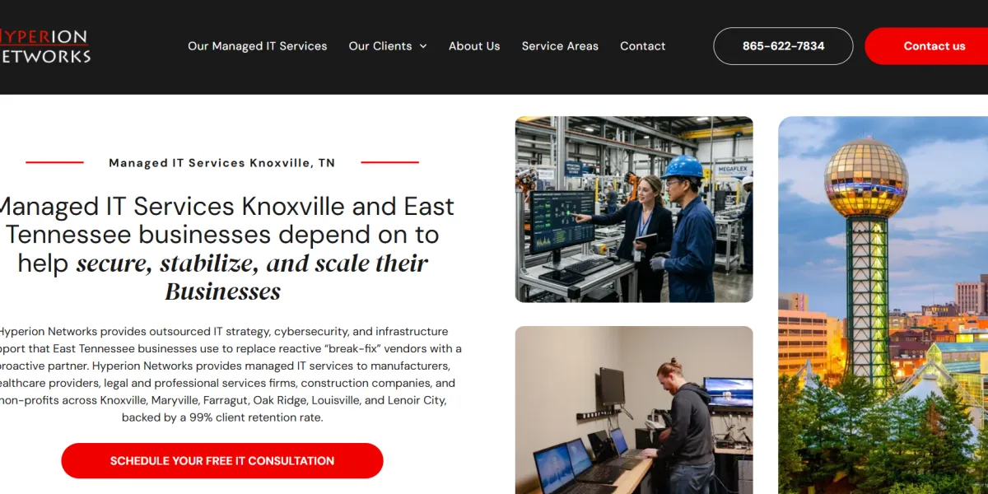Select 'Managed IT Services Knoxville, TN' subtitle text
The height and width of the screenshot is (494, 988).
[x=222, y=163]
